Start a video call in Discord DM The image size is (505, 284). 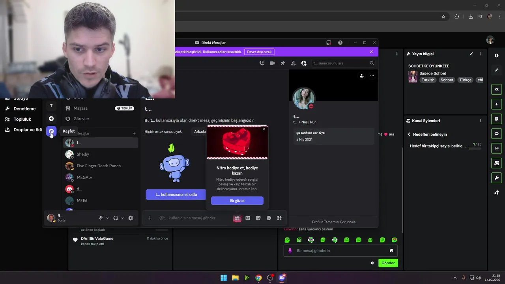272,63
